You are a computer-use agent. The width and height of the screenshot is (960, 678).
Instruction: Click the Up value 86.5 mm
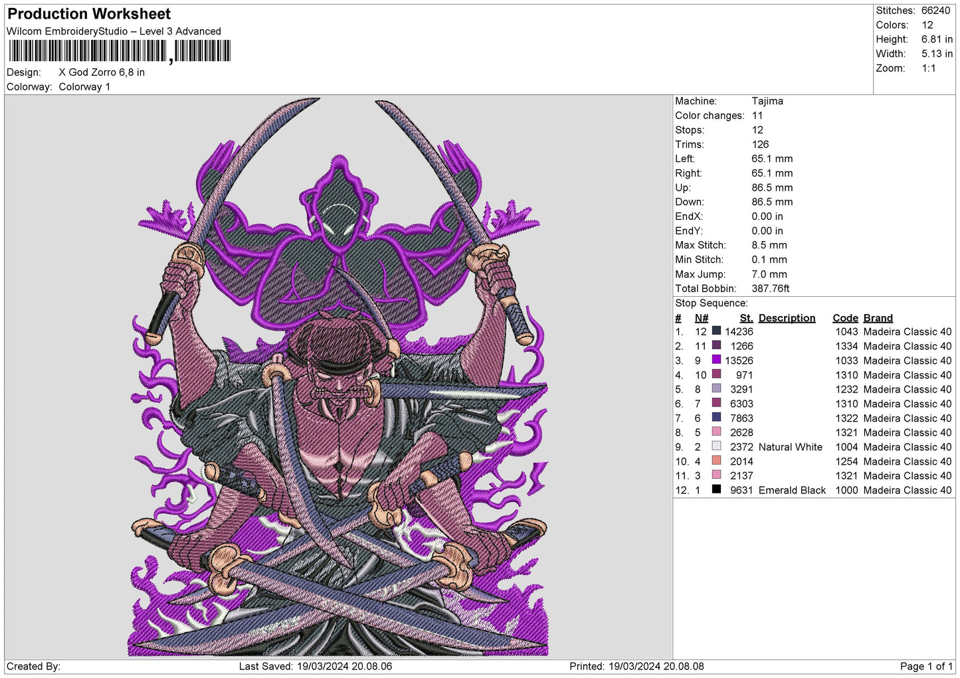pyautogui.click(x=772, y=188)
